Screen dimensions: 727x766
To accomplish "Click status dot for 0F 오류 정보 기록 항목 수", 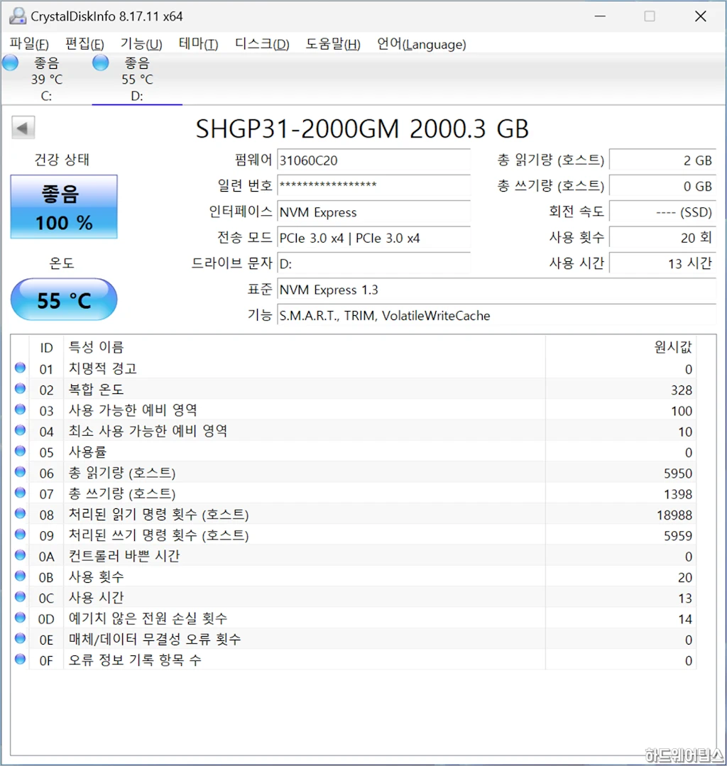I will (20, 660).
